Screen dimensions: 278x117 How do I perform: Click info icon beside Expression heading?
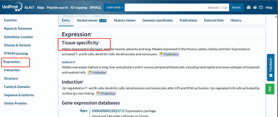coord(91,33)
